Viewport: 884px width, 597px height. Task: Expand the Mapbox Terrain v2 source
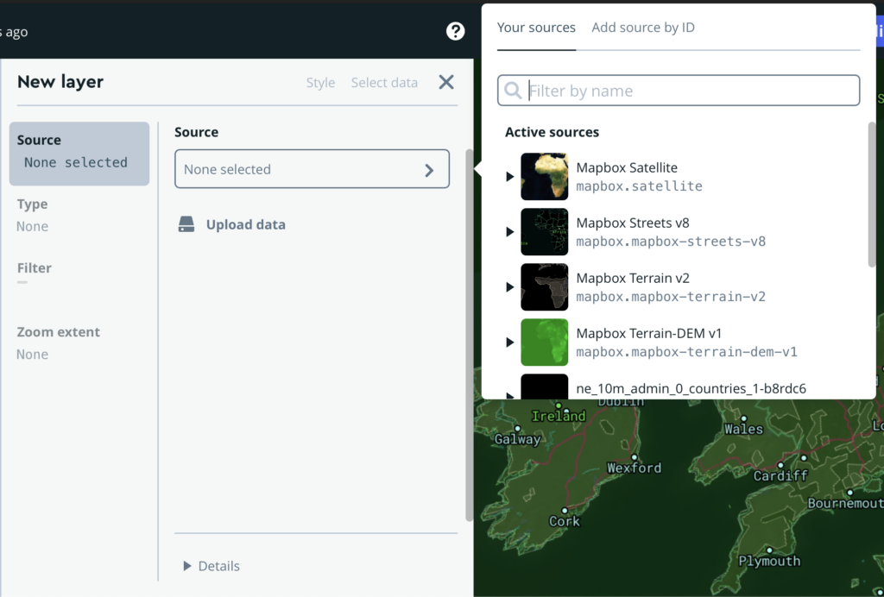(x=510, y=287)
